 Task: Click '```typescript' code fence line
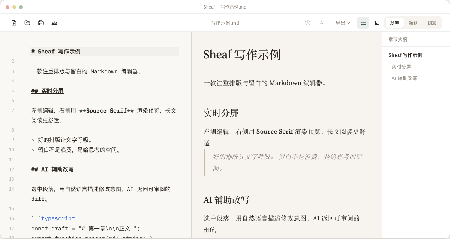coord(53,218)
